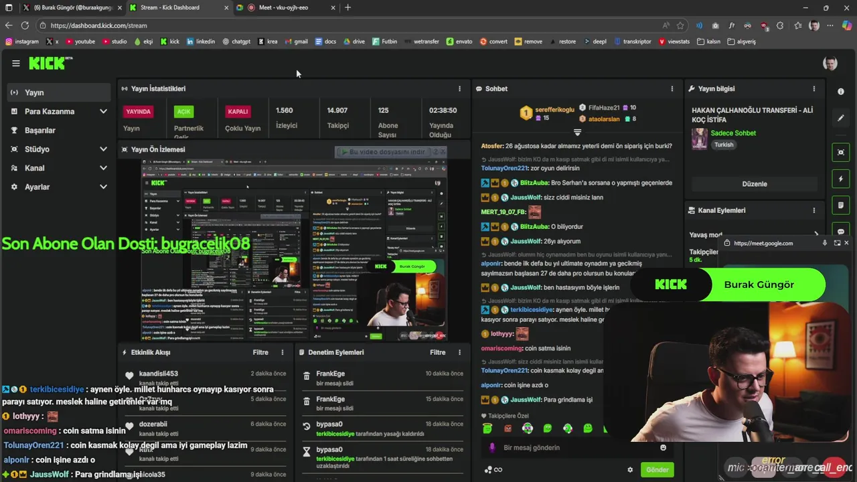
Task: Insert the red angry emote
Action: [508, 428]
